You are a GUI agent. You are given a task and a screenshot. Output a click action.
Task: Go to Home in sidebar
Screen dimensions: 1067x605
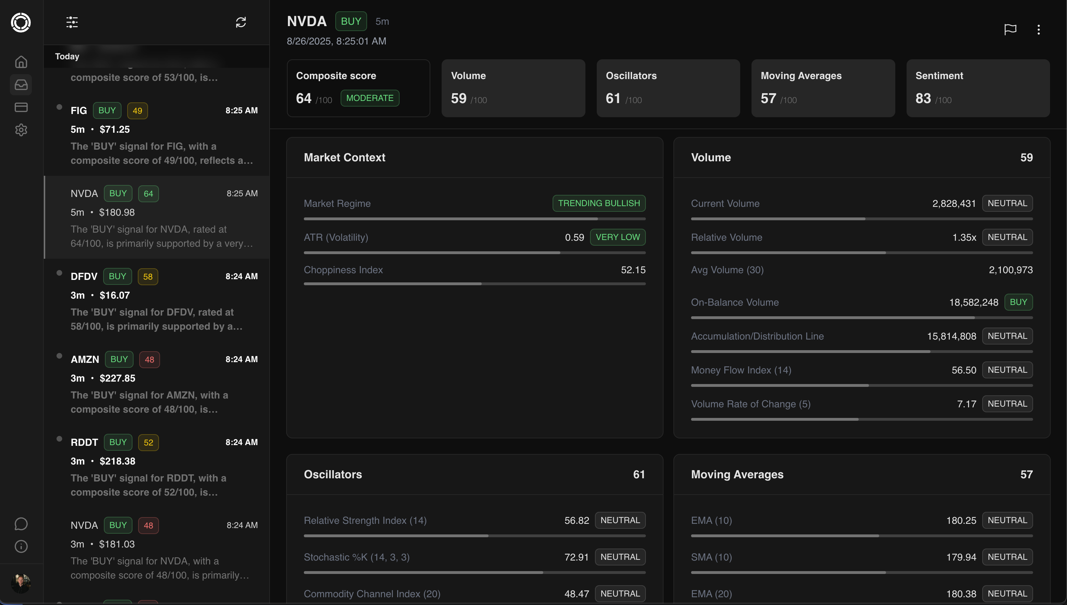point(21,62)
